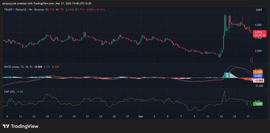Click the sarayucyzie created with TradingView.com header
This screenshot has width=270, height=133.
click(40, 3)
